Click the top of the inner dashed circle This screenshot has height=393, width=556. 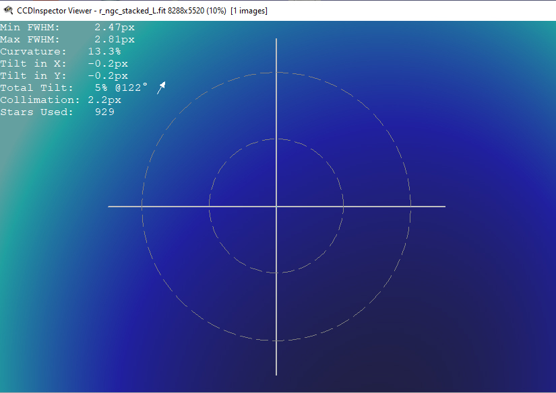[x=276, y=139]
